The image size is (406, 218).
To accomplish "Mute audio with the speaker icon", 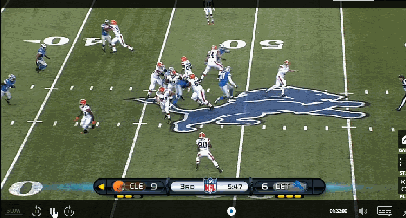I will coord(363,211).
